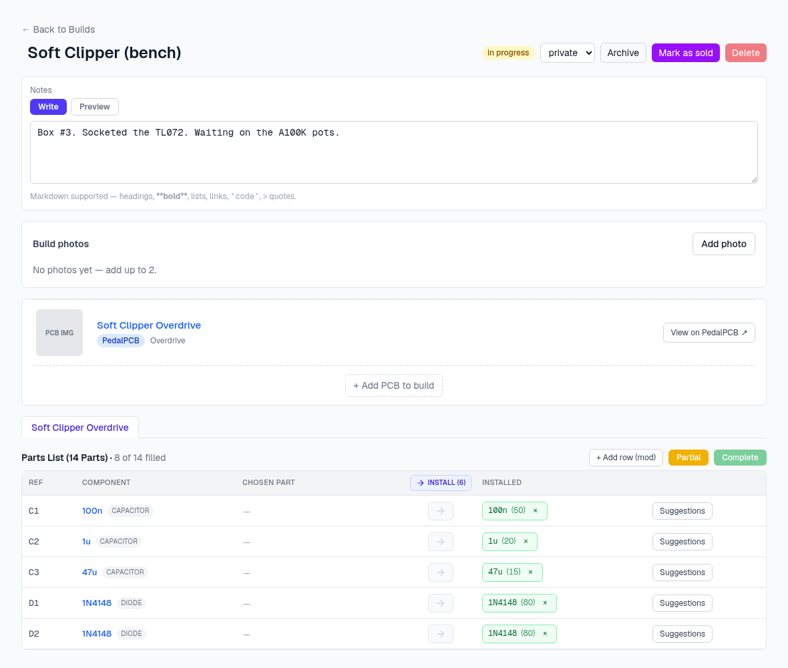Image resolution: width=788 pixels, height=668 pixels.
Task: Switch notes editor to Preview mode
Action: 94,107
